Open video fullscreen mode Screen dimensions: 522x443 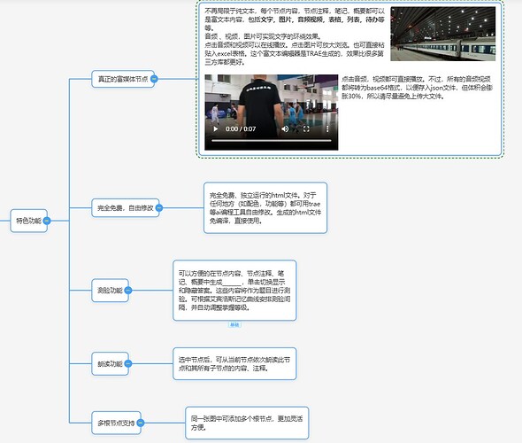pos(306,129)
